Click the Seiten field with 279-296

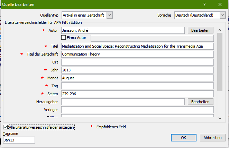[137, 94]
